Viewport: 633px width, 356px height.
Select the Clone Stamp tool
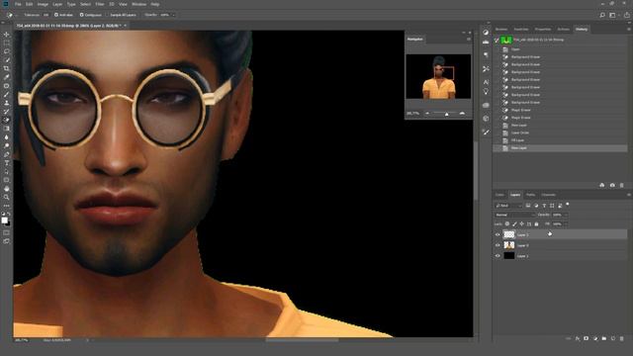coord(7,103)
